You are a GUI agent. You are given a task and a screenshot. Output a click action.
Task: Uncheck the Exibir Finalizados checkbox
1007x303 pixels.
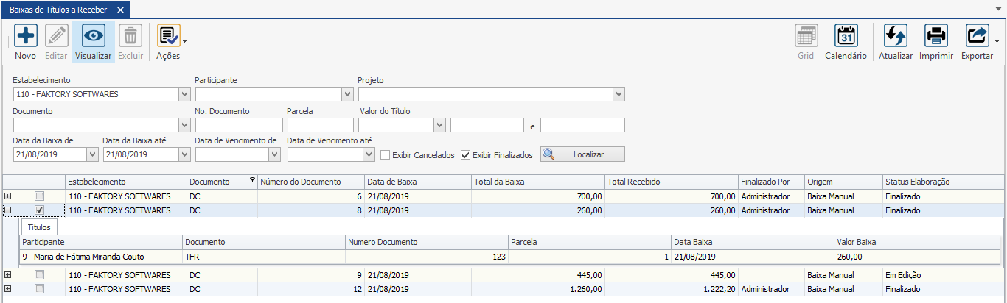pos(465,155)
